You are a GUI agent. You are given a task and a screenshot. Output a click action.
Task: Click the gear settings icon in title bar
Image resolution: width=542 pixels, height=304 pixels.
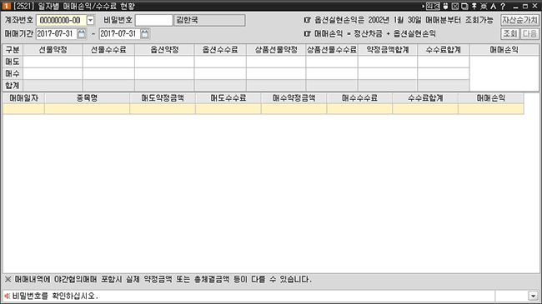click(x=484, y=6)
